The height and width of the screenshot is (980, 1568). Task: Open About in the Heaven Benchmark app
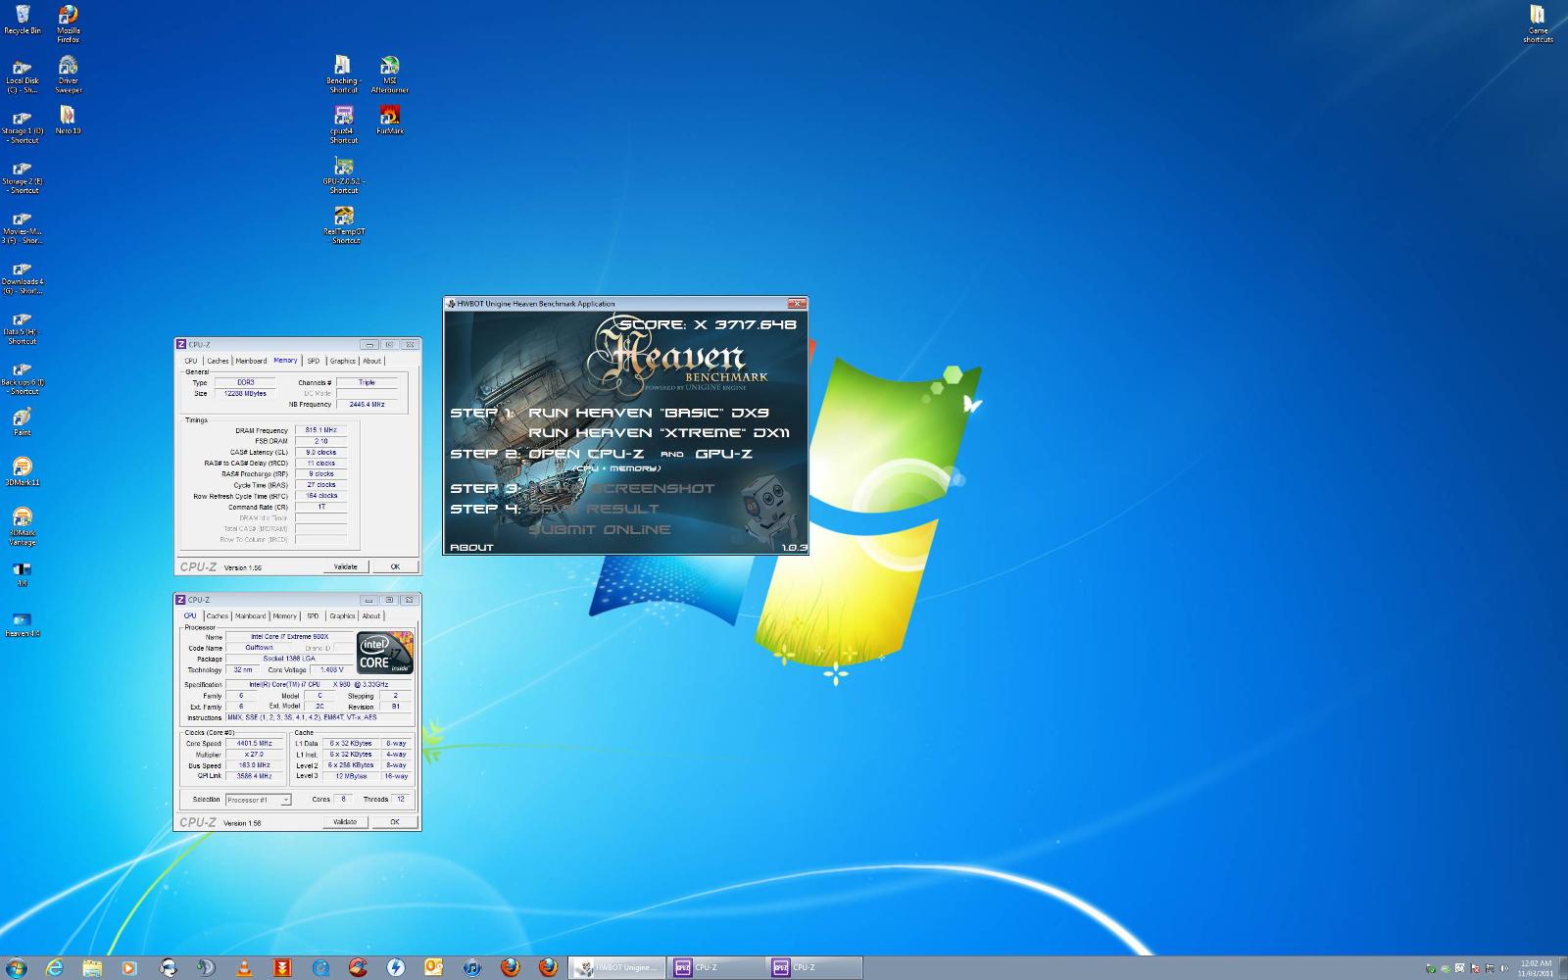471,547
